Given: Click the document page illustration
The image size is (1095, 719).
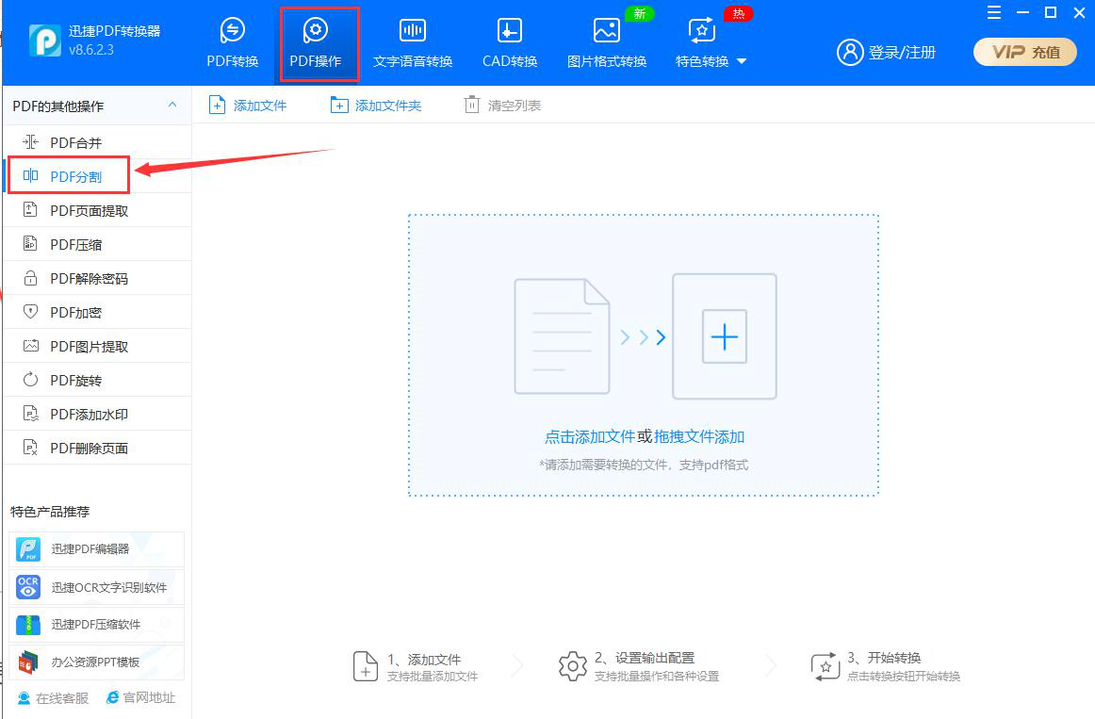Looking at the screenshot, I should tap(563, 336).
